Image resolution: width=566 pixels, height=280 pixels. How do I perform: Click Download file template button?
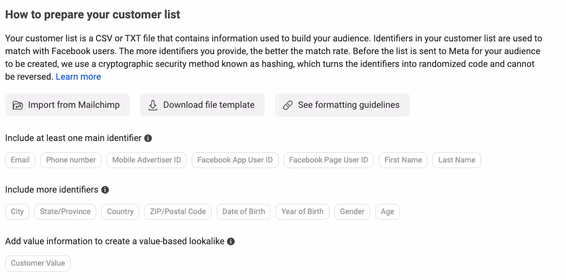pyautogui.click(x=202, y=105)
